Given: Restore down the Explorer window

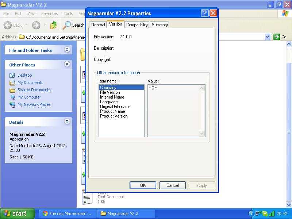Looking at the screenshot, I should pyautogui.click(x=279, y=4).
